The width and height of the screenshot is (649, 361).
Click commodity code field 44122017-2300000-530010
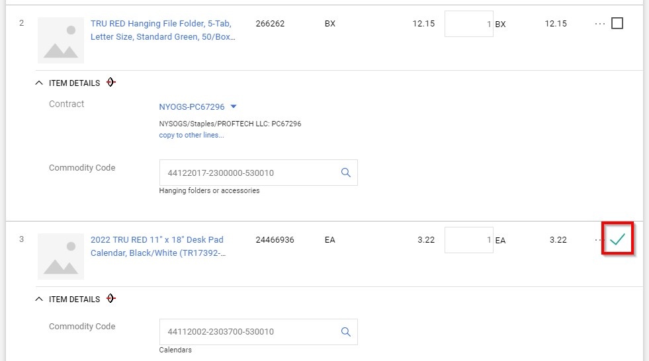[x=248, y=173]
